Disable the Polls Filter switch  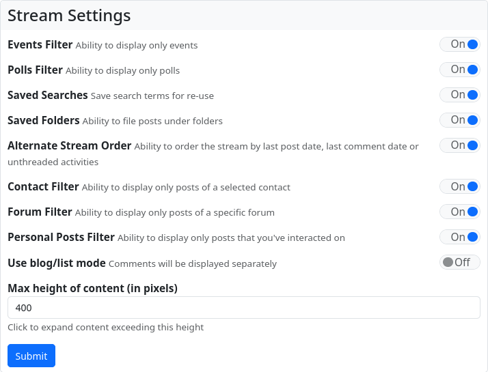point(459,70)
